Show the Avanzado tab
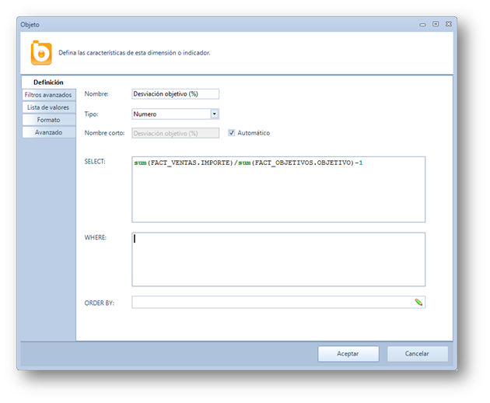The image size is (490, 403). coord(48,132)
